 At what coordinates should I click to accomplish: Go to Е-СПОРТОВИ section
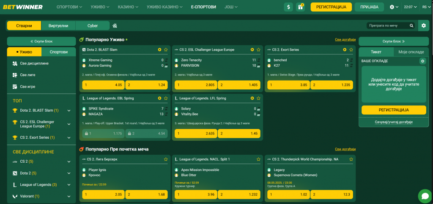203,7
